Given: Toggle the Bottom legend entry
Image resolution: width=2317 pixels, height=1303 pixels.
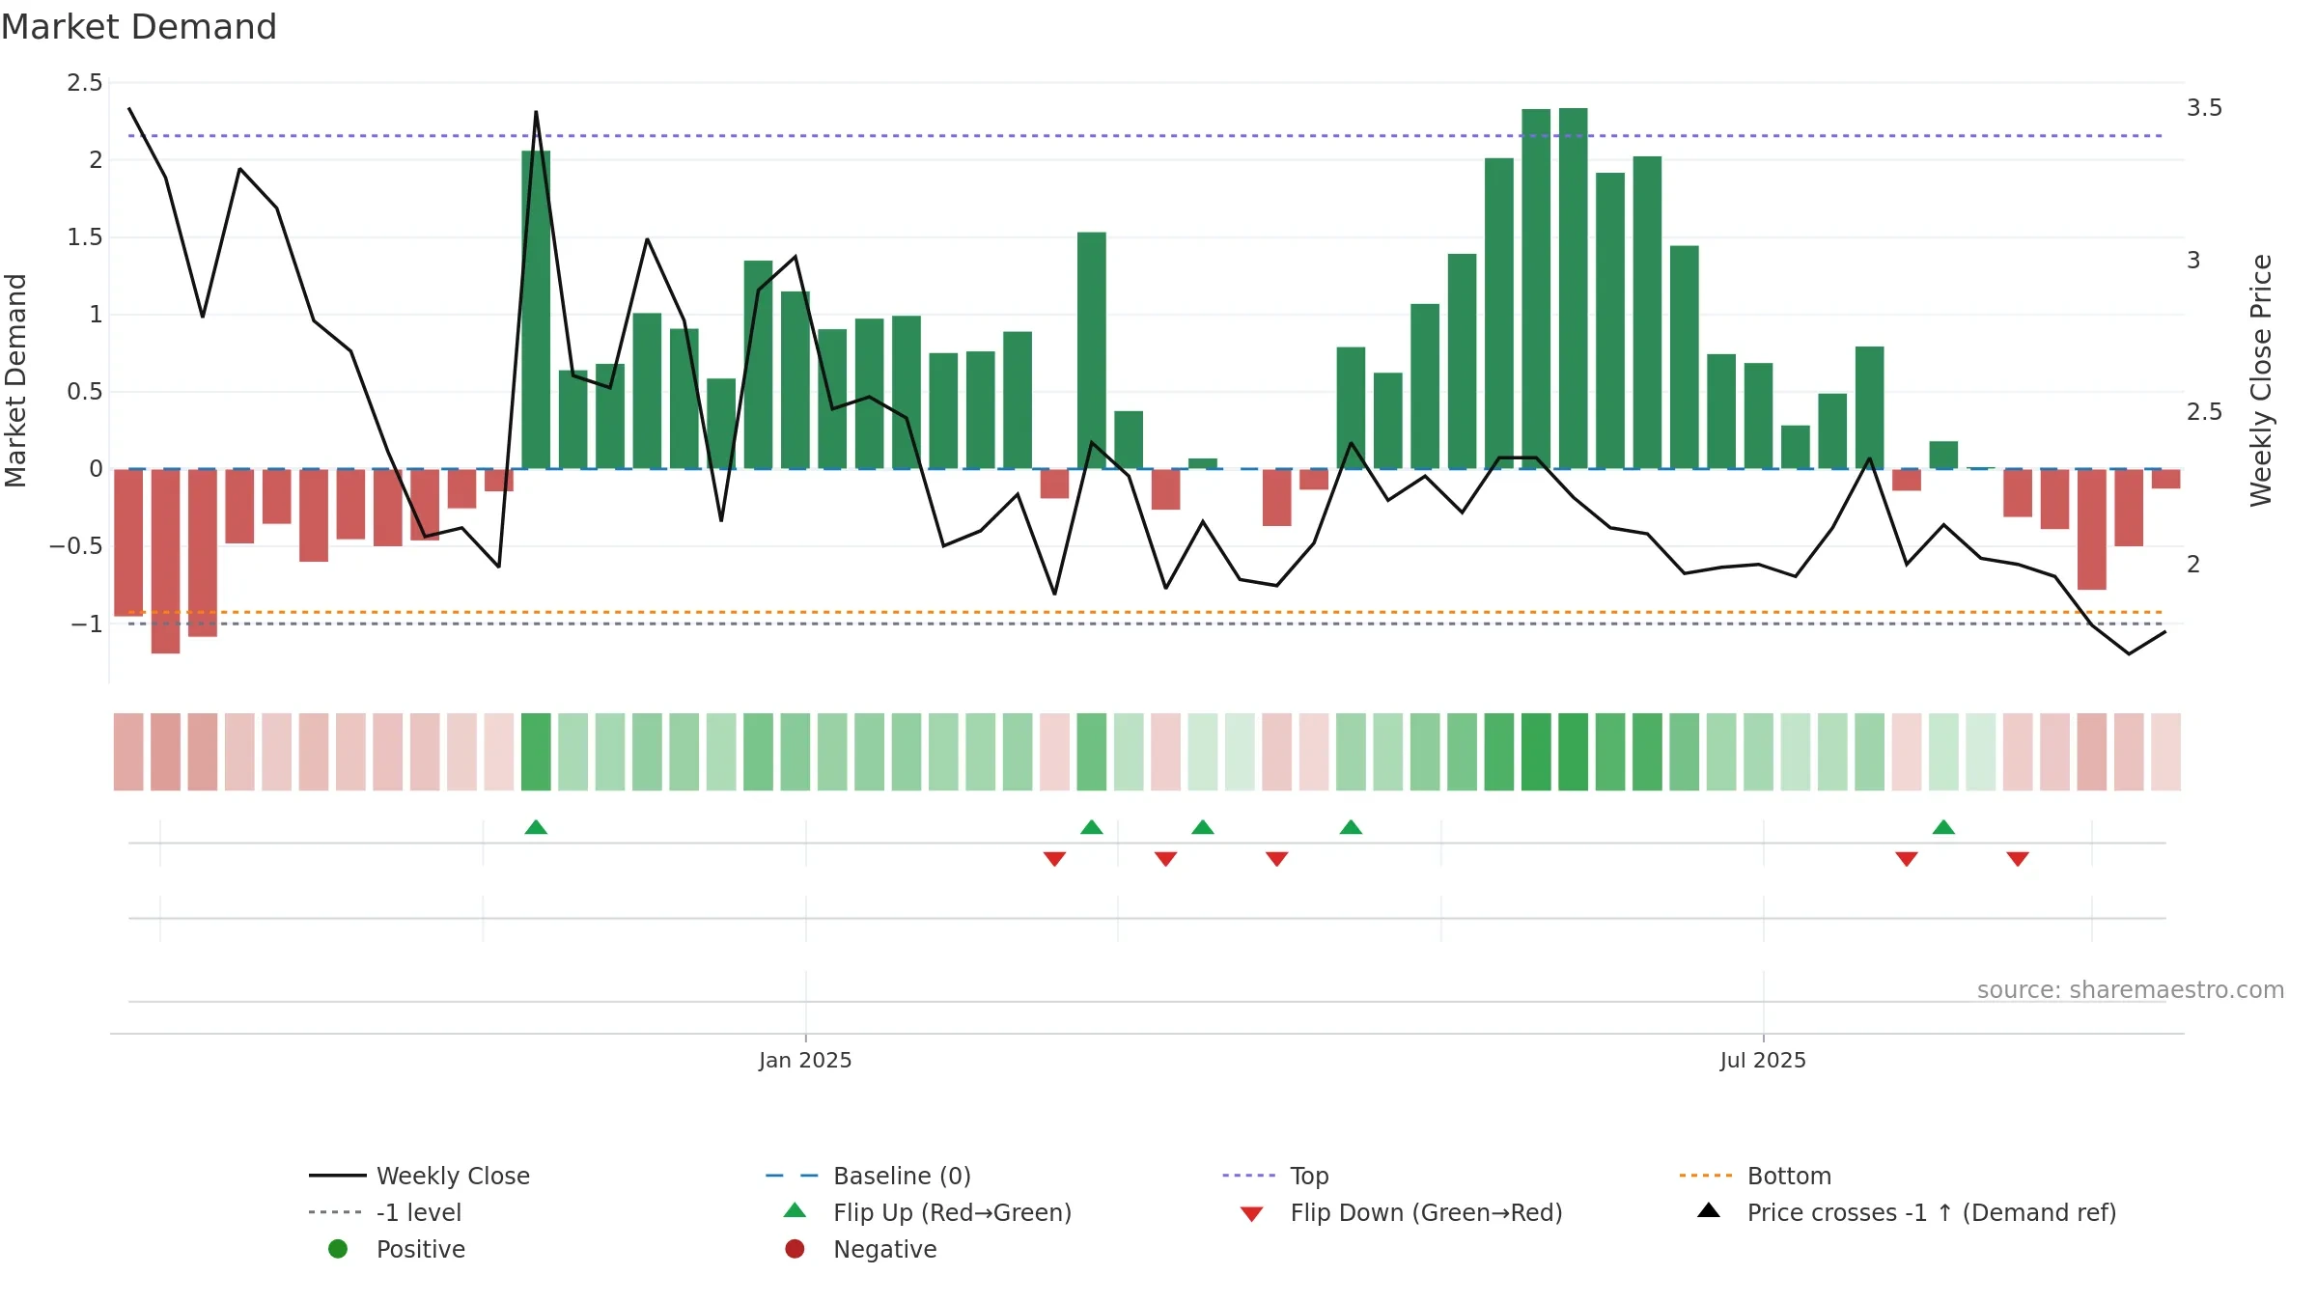Looking at the screenshot, I should pos(1755,1176).
